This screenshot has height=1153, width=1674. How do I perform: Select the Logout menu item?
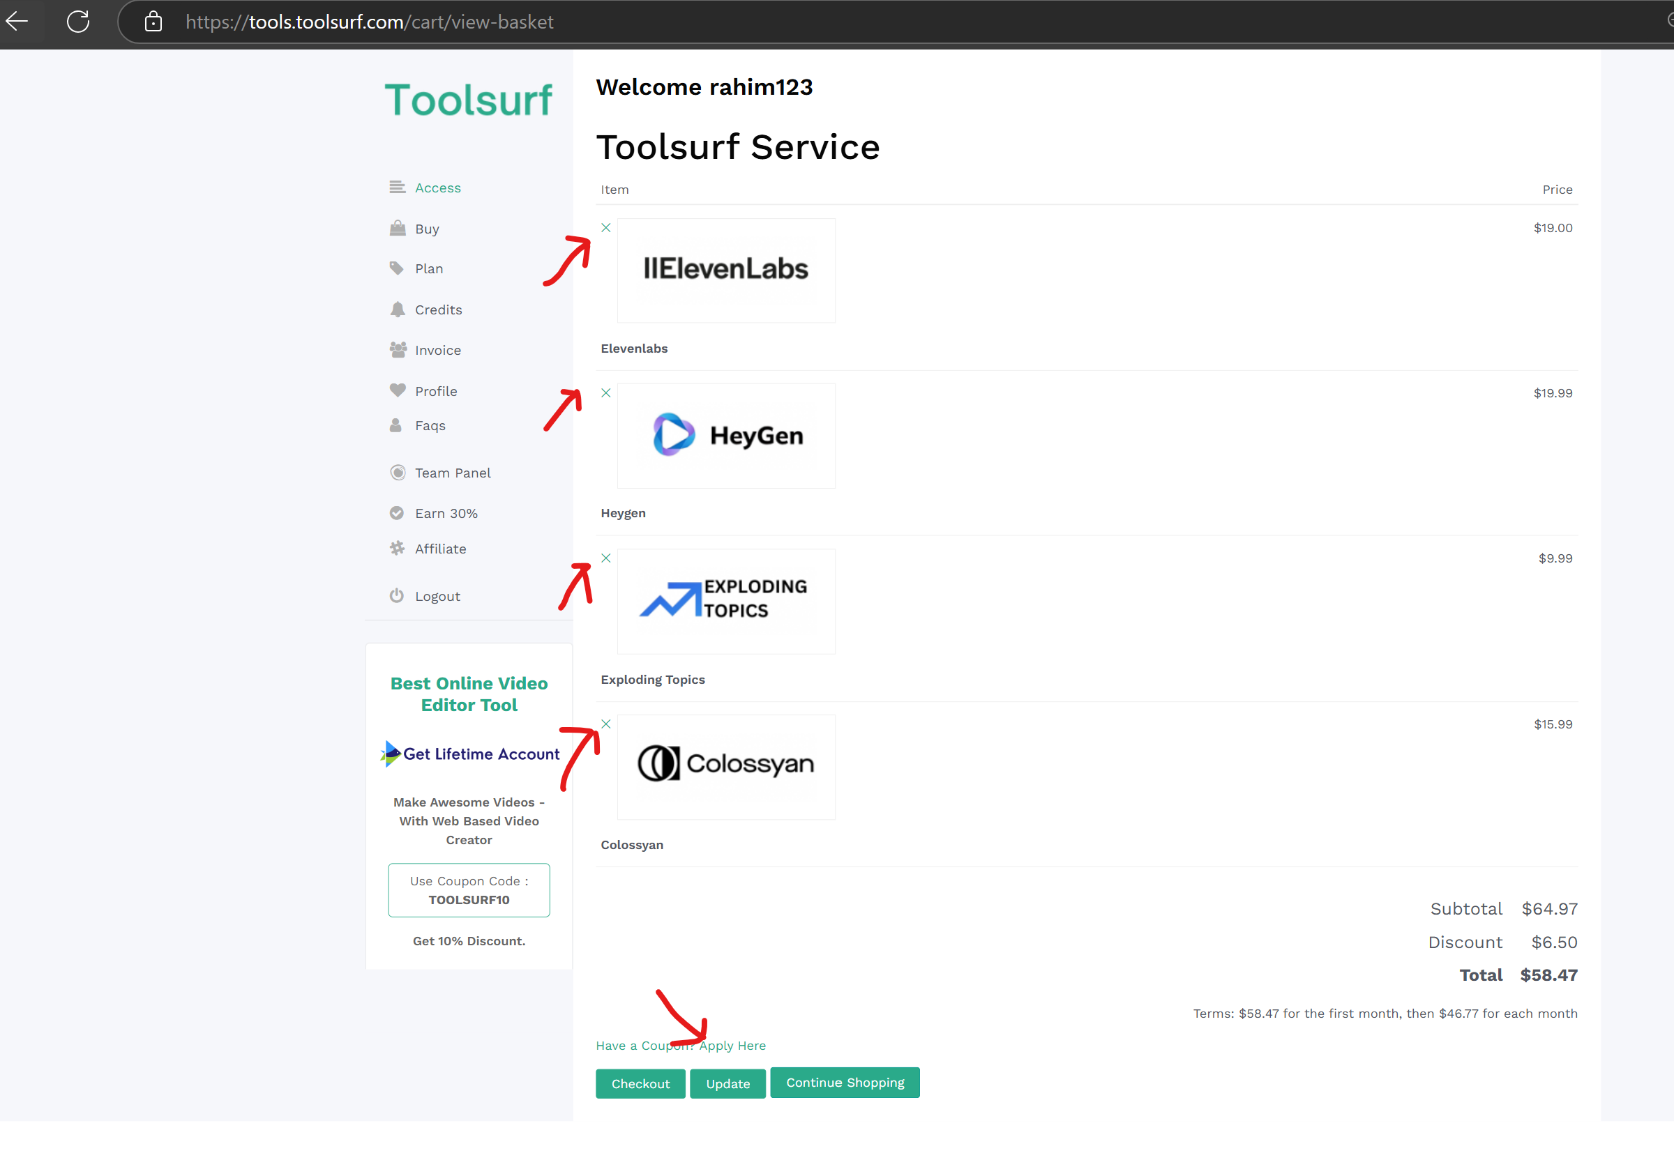point(437,597)
